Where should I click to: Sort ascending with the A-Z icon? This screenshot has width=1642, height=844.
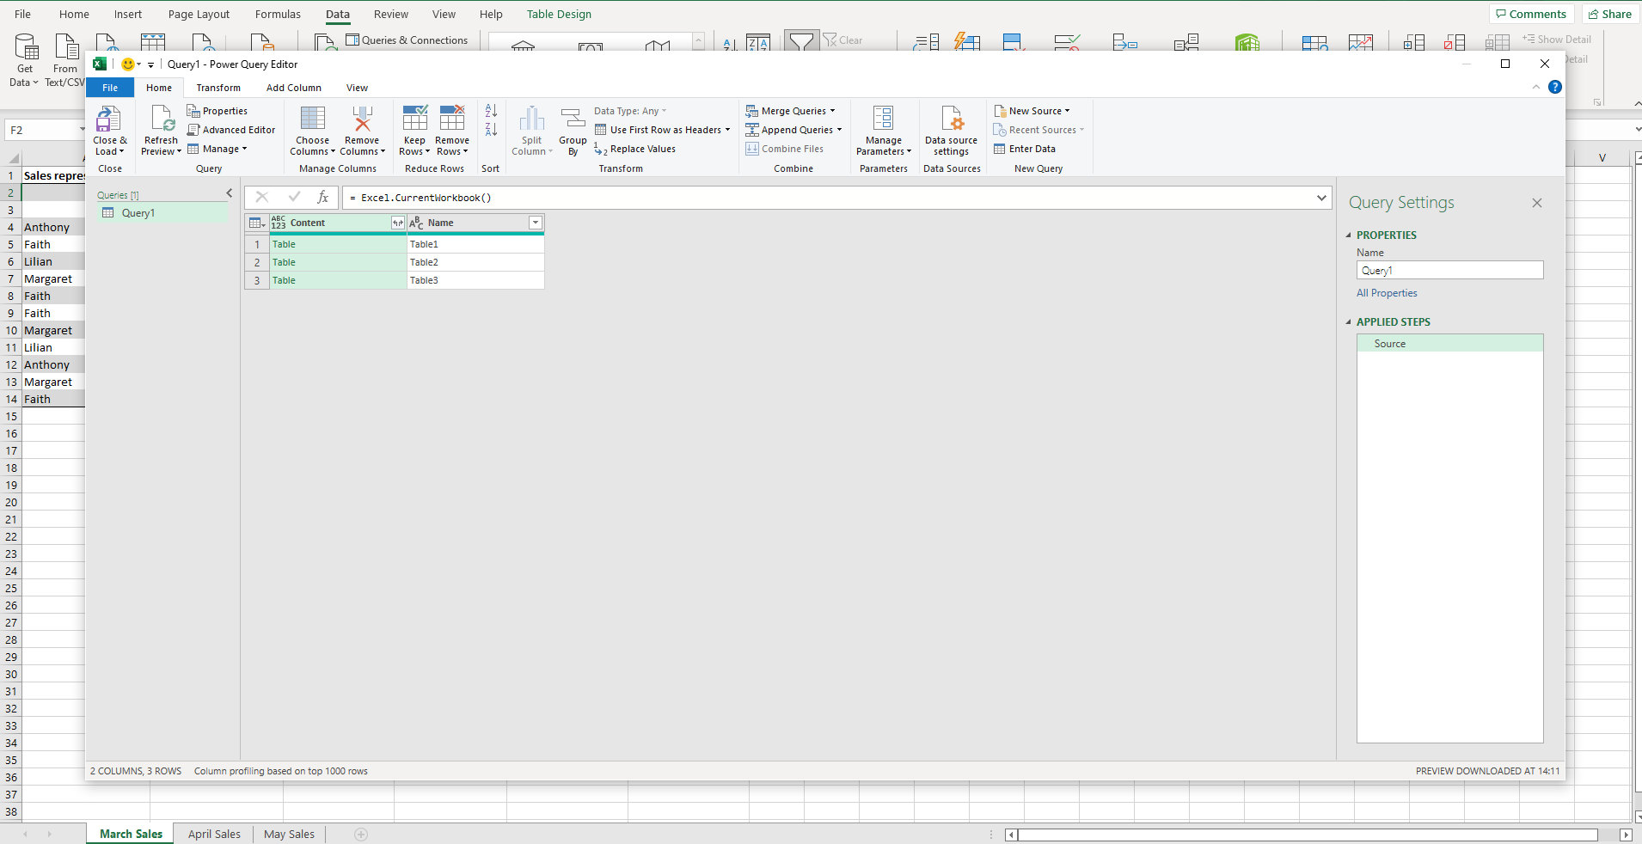pos(490,110)
